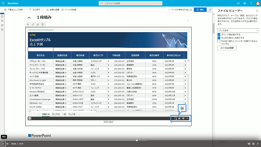Image resolution: width=261 pixels, height=147 pixels.
Task: Click the Excel download icon in the viewer bar
Action: [x=175, y=119]
